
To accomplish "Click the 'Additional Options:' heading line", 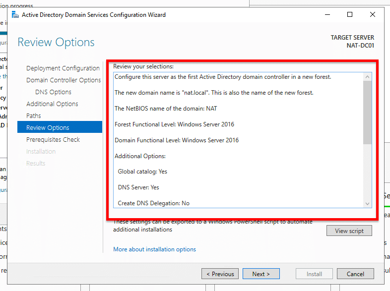I will click(140, 156).
